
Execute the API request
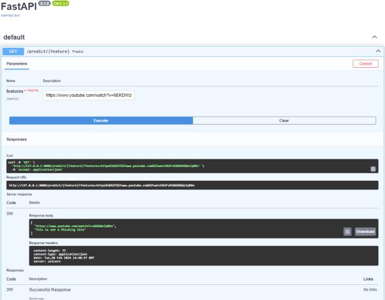(101, 121)
